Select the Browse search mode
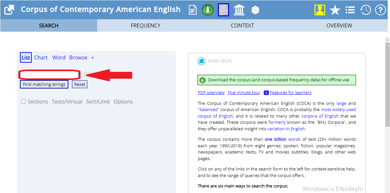 (x=78, y=57)
